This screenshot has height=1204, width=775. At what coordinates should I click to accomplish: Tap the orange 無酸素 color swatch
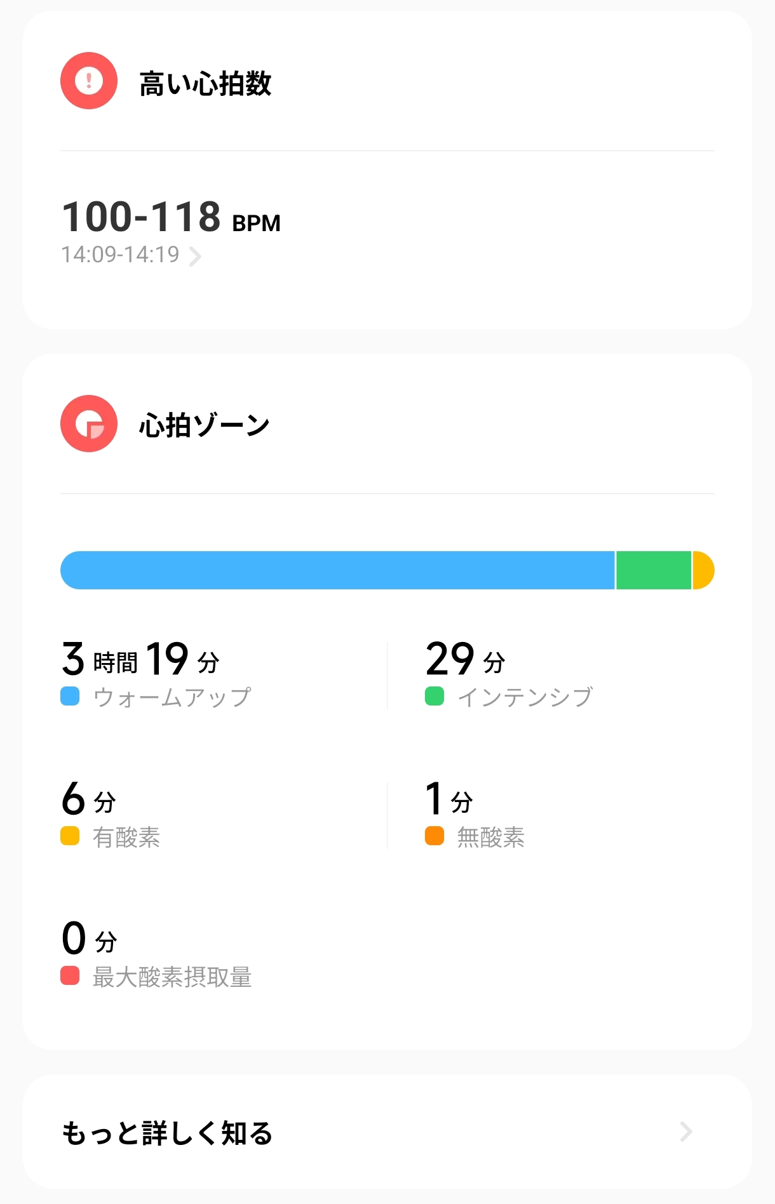coord(435,836)
